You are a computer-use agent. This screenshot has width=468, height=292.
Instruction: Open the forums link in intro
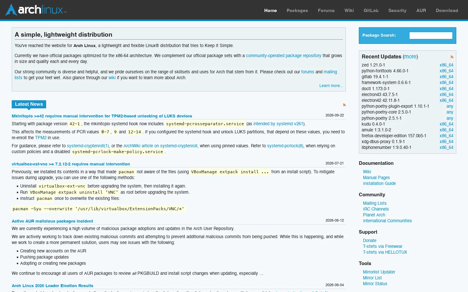pos(307,72)
